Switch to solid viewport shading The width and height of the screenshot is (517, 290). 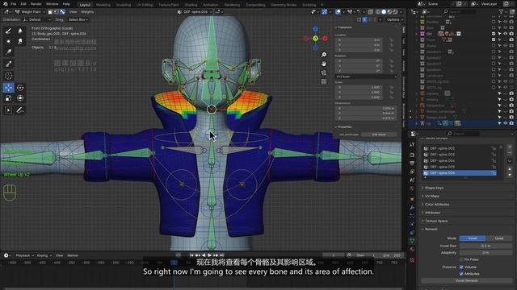[384, 12]
